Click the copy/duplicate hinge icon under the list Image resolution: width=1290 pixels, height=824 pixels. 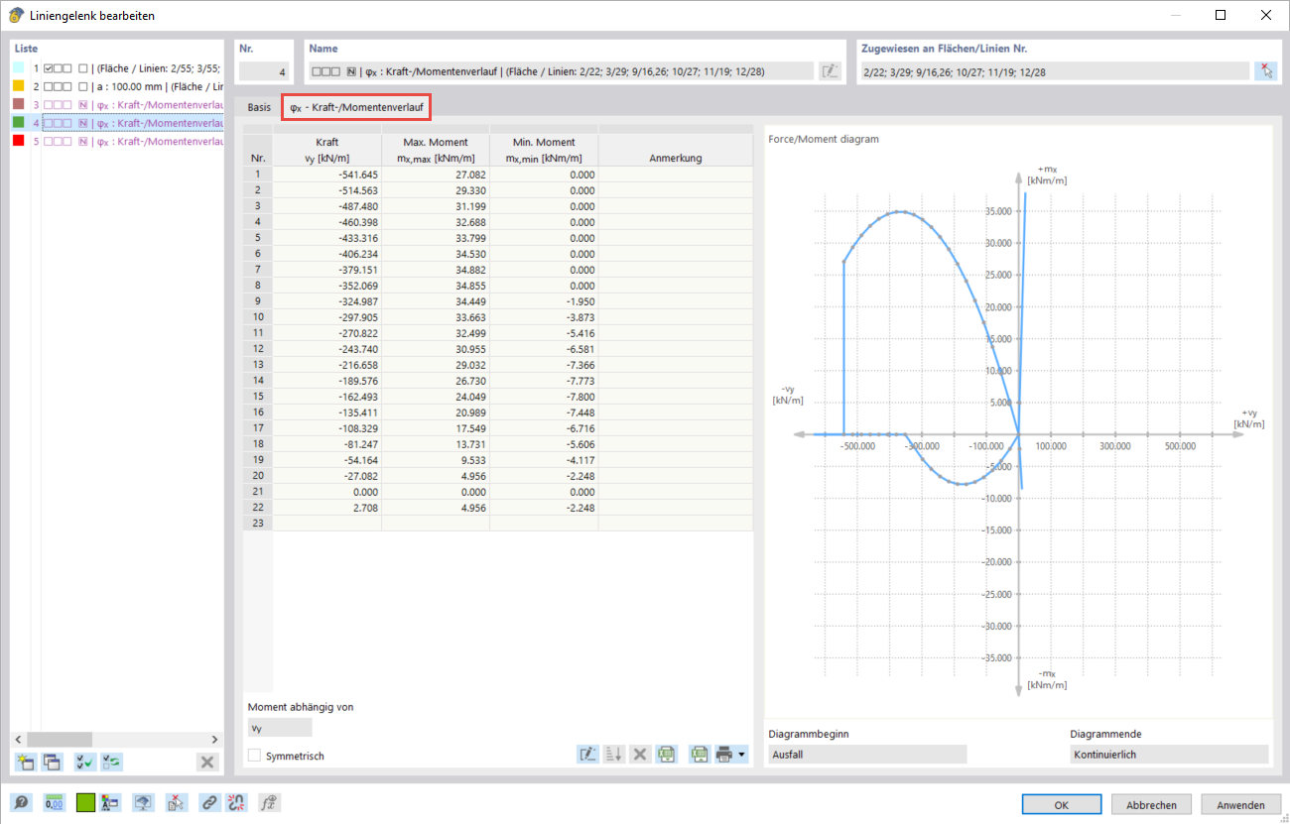(x=52, y=762)
